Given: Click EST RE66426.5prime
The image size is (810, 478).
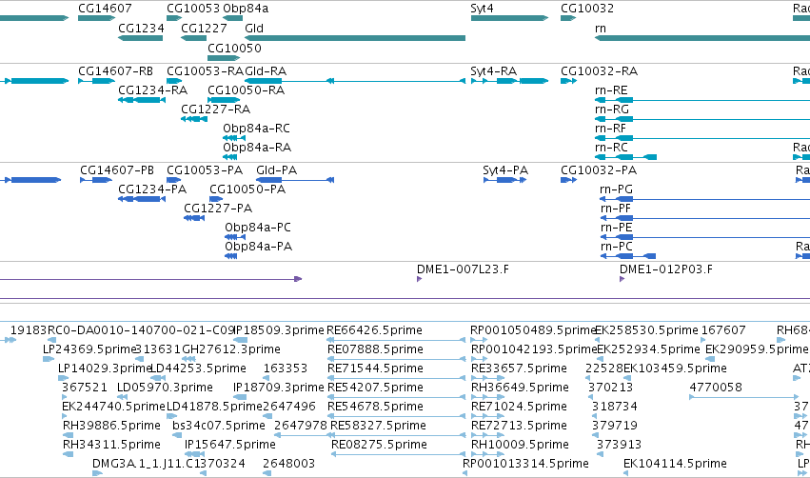Looking at the screenshot, I should [396, 340].
